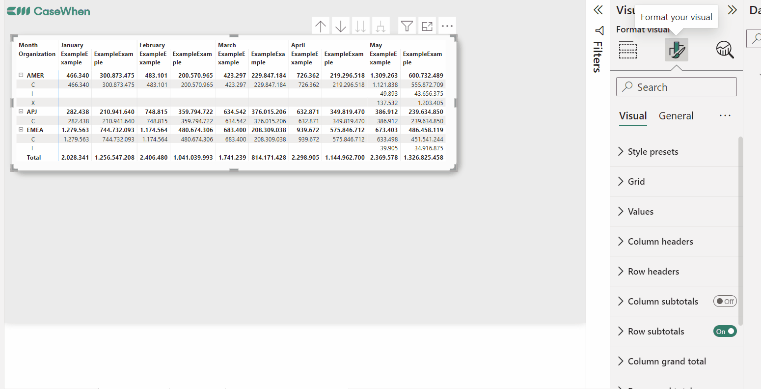Enable the Column subtotals toggle

[725, 301]
